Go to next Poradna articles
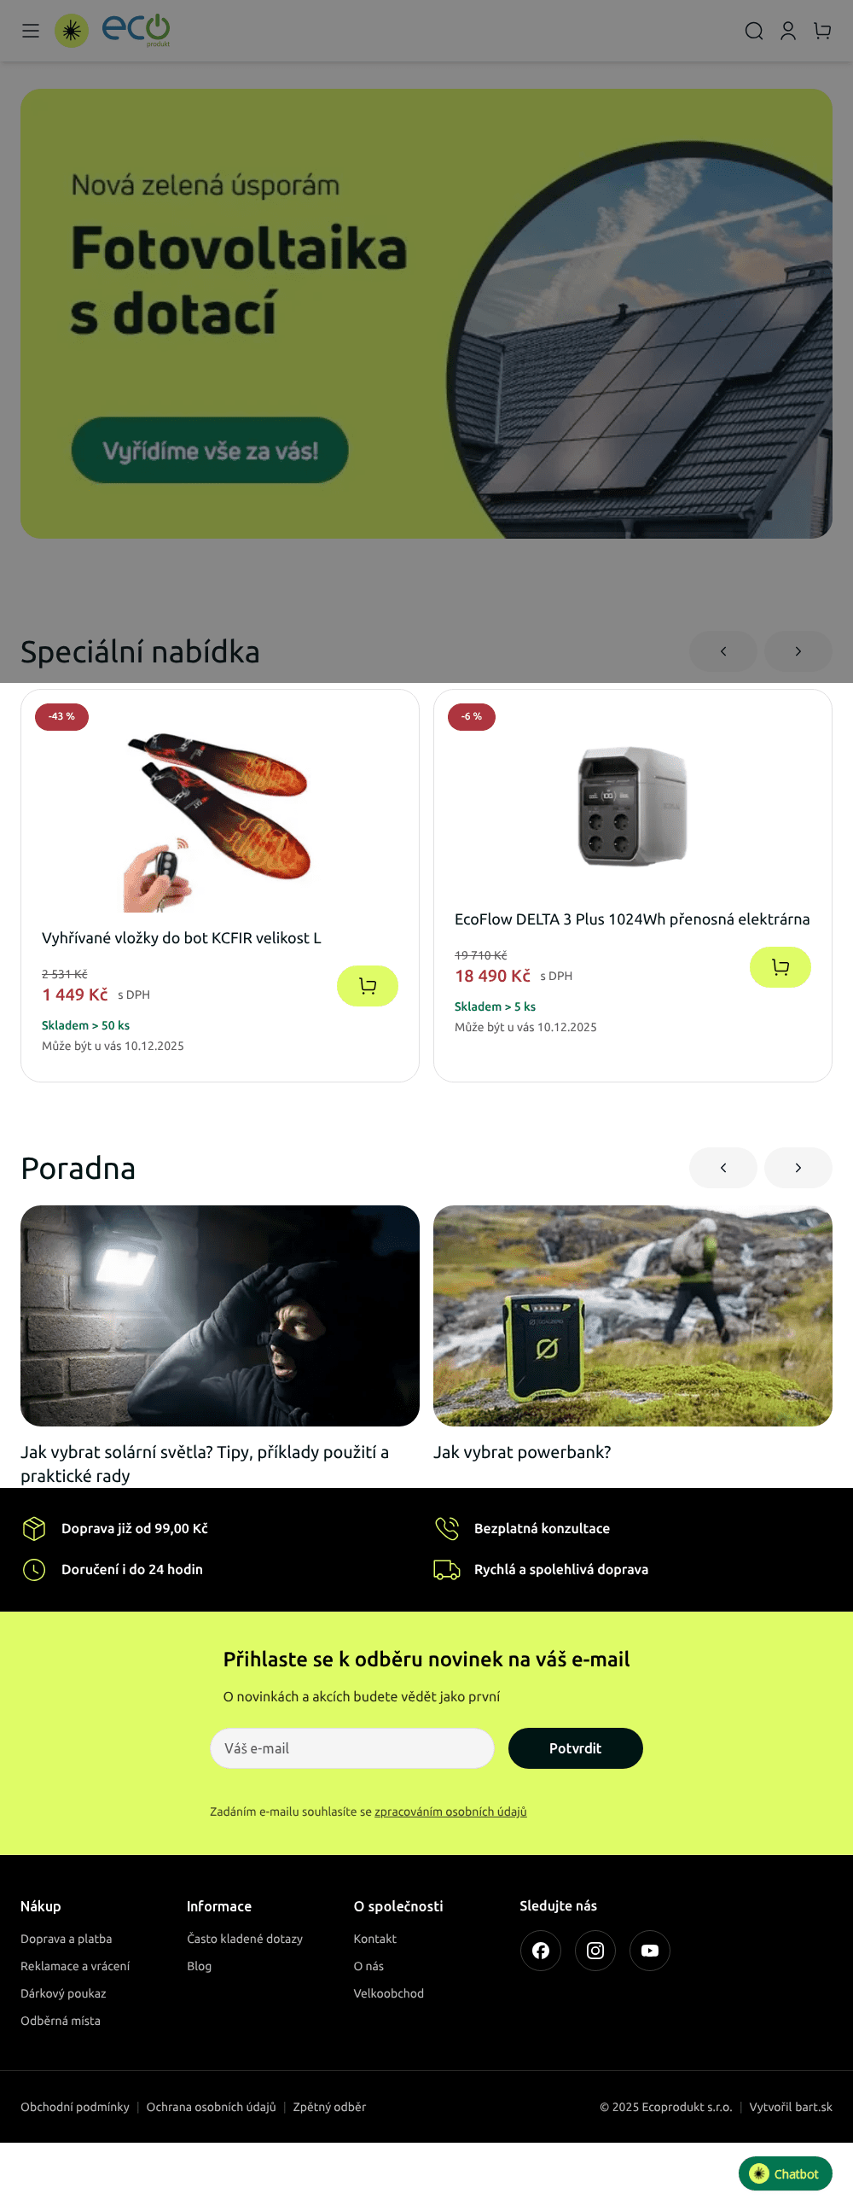 click(798, 1167)
